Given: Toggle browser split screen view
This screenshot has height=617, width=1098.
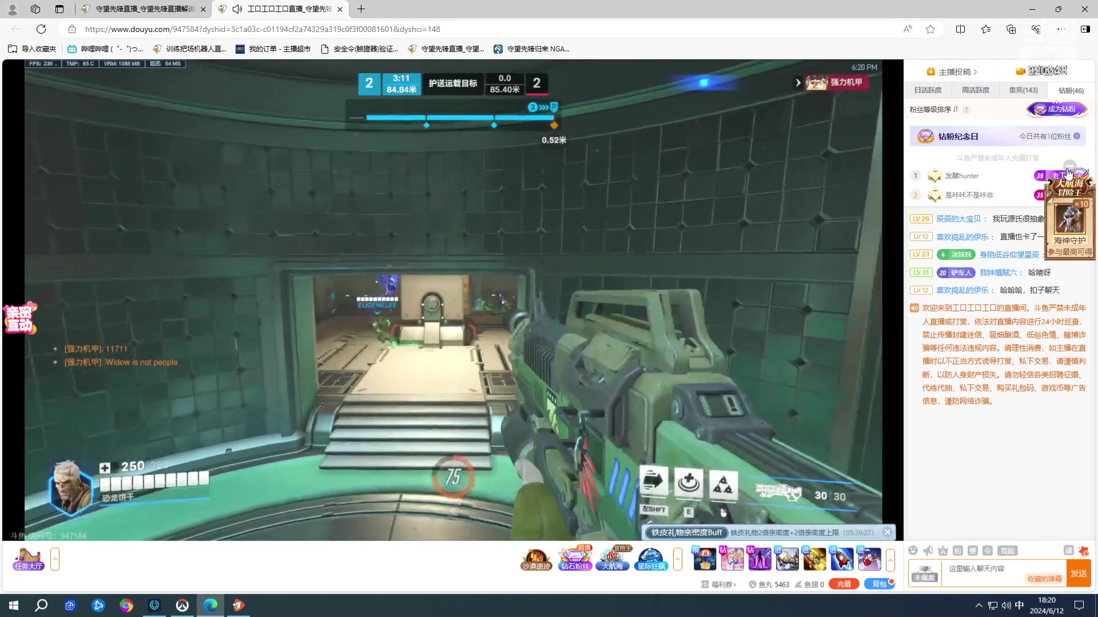Looking at the screenshot, I should click(960, 29).
